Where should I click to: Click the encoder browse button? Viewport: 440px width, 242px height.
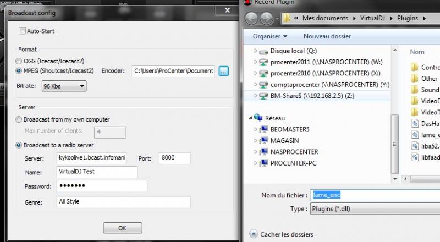[x=223, y=71]
